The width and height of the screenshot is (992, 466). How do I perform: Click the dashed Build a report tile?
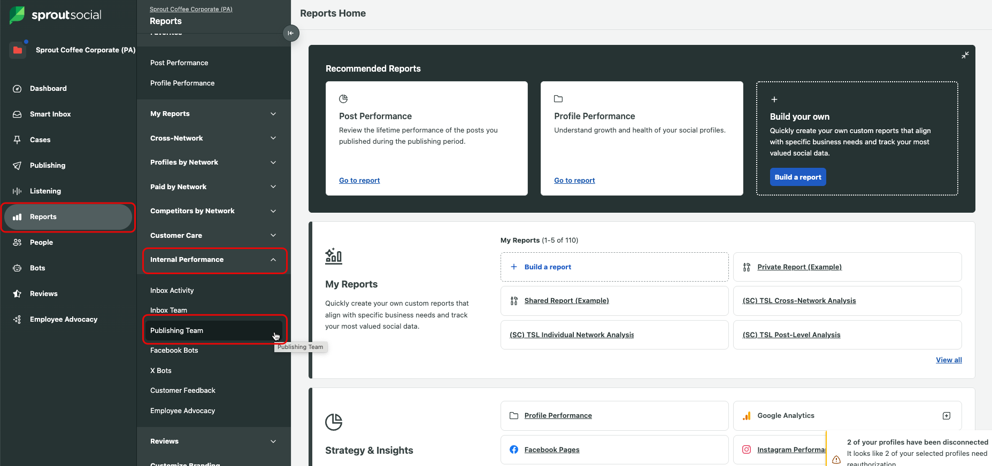click(614, 267)
